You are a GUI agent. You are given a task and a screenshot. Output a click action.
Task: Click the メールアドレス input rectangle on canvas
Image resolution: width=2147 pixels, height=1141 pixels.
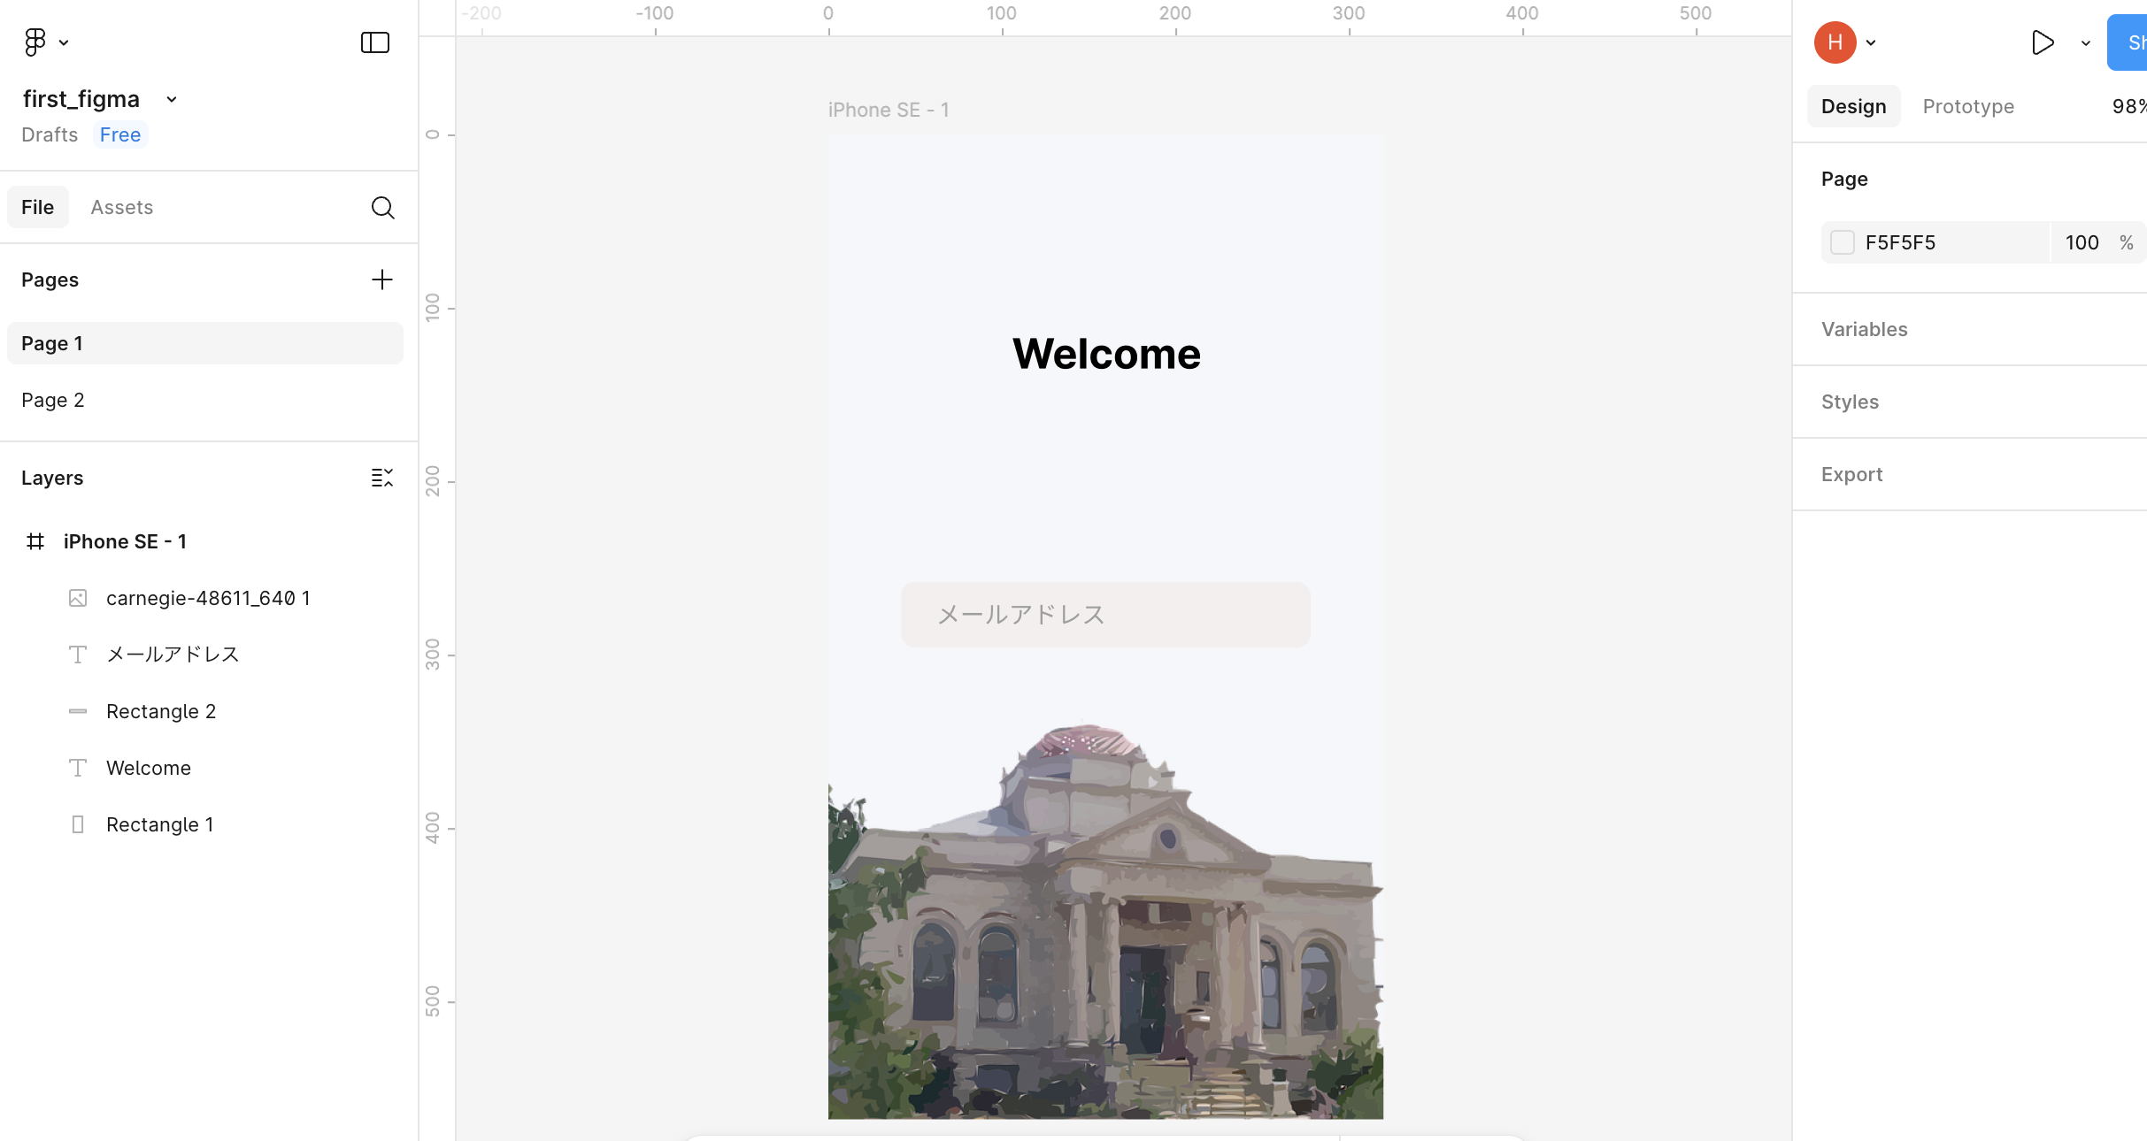1105,614
